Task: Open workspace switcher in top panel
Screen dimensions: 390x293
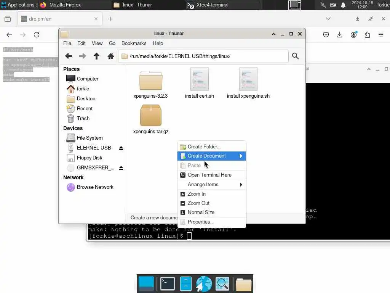Action: coord(294,5)
